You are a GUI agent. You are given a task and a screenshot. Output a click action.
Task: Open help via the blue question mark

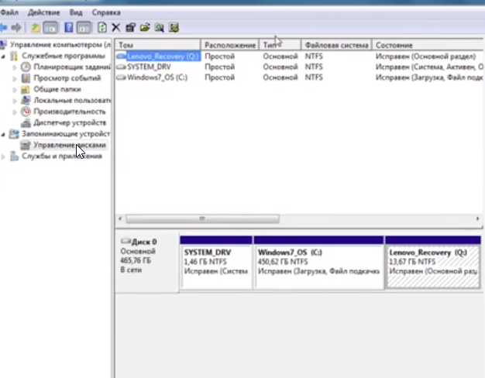point(69,28)
